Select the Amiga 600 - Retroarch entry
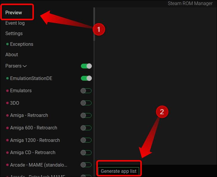Image resolution: width=217 pixels, height=177 pixels. coord(34,128)
